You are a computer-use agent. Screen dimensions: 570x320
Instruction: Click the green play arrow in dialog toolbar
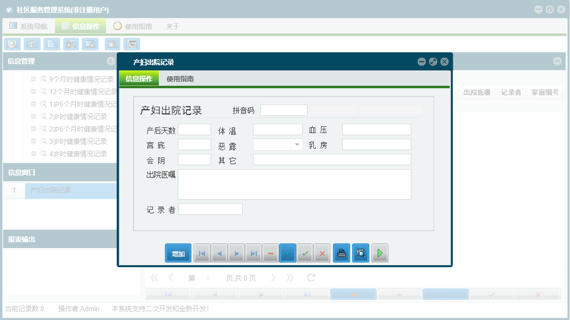[x=380, y=253]
